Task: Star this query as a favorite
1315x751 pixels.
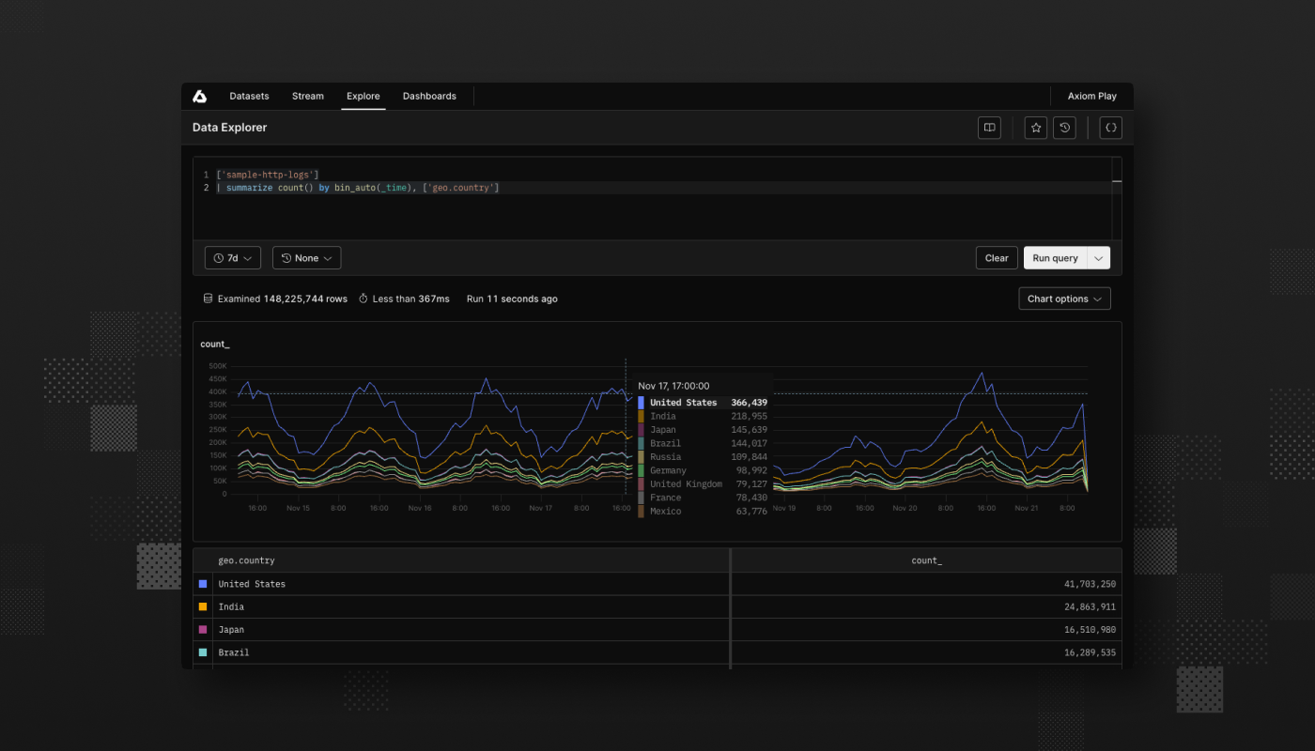Action: click(1035, 128)
